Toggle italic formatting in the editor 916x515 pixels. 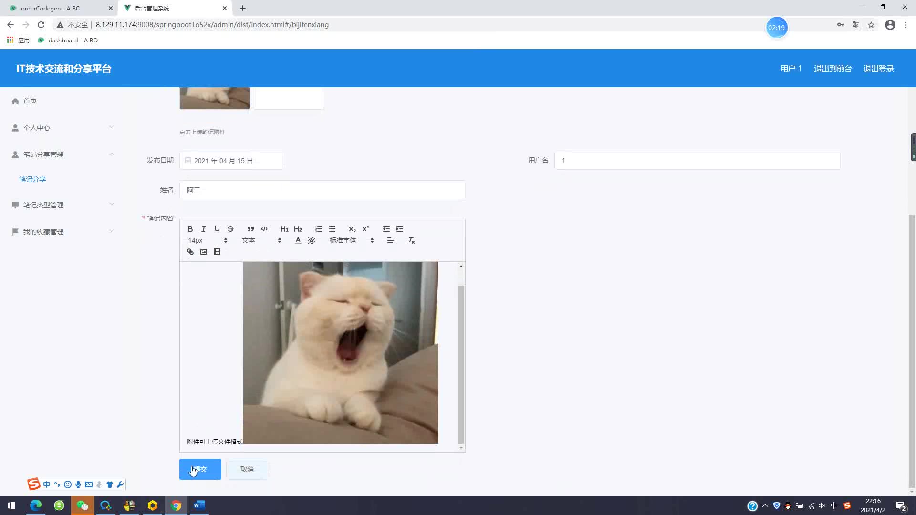pyautogui.click(x=203, y=229)
